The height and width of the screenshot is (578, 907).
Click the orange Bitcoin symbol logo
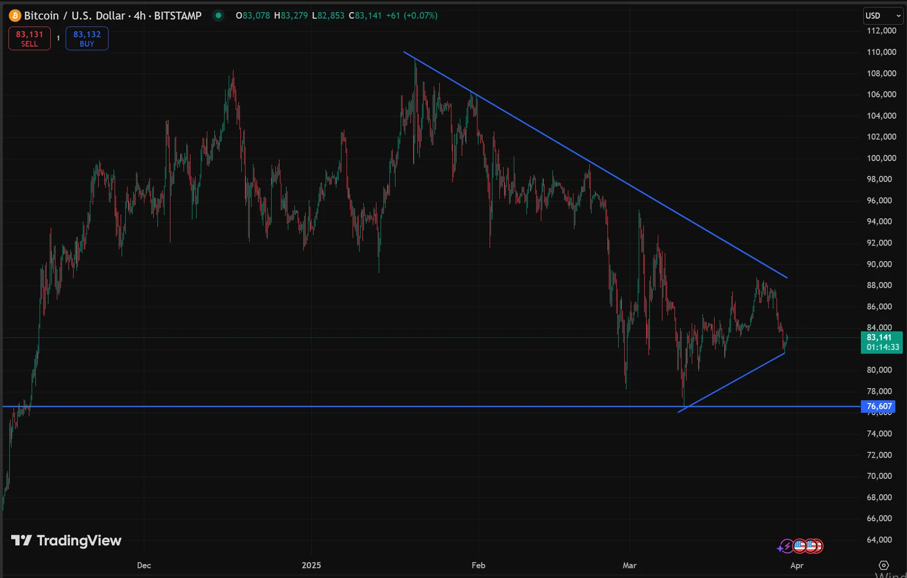pos(15,16)
